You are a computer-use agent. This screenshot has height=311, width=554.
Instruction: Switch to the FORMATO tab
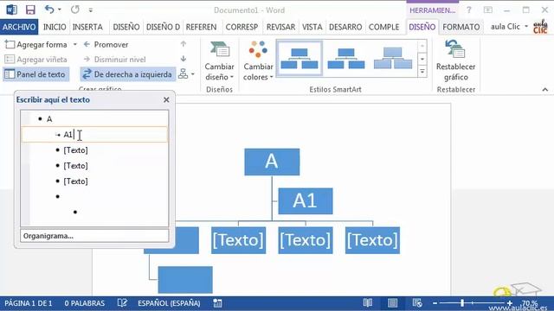click(461, 27)
